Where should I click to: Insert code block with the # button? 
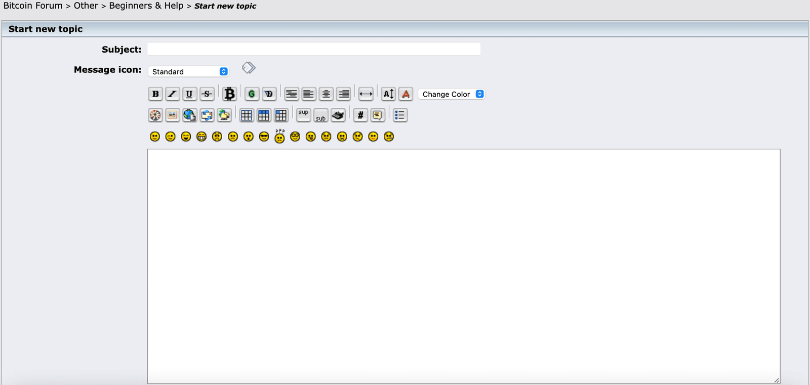[x=360, y=115]
